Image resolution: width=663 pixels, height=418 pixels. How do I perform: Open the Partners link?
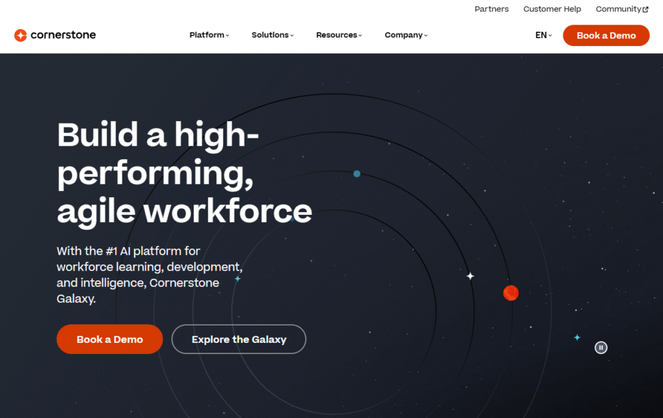click(x=491, y=9)
